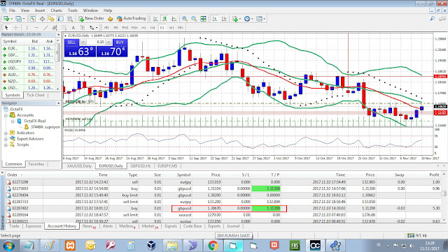Open the Indicators list icon
448x252 pixels.
coord(235,19)
